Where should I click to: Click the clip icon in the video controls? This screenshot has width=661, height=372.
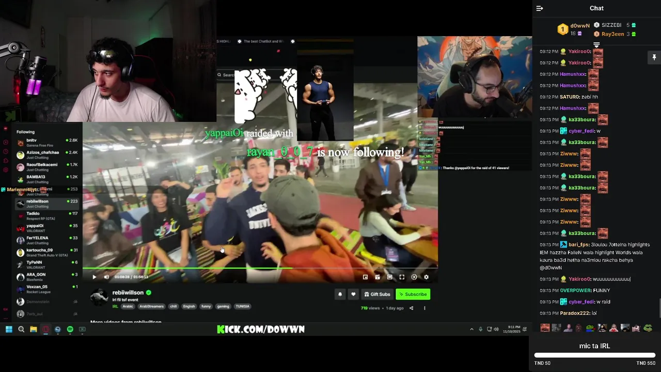pyautogui.click(x=377, y=277)
